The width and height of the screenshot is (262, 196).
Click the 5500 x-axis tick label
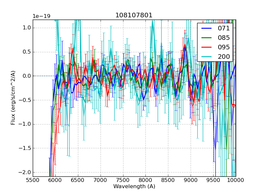33,180
